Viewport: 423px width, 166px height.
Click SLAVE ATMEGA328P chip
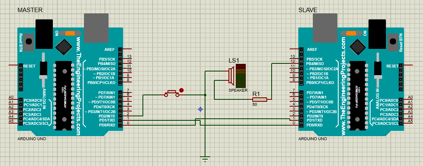coord(358,96)
